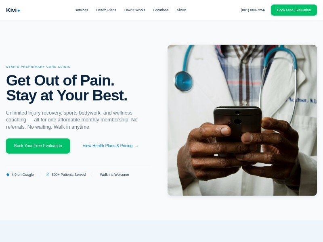Click the doctor holding phone image
Image resolution: width=323 pixels, height=242 pixels.
(242, 120)
